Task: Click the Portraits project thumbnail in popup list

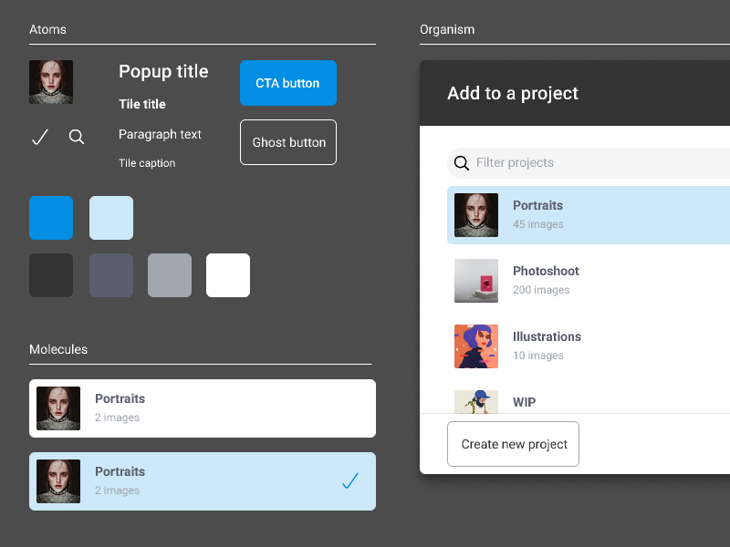Action: coord(476,215)
